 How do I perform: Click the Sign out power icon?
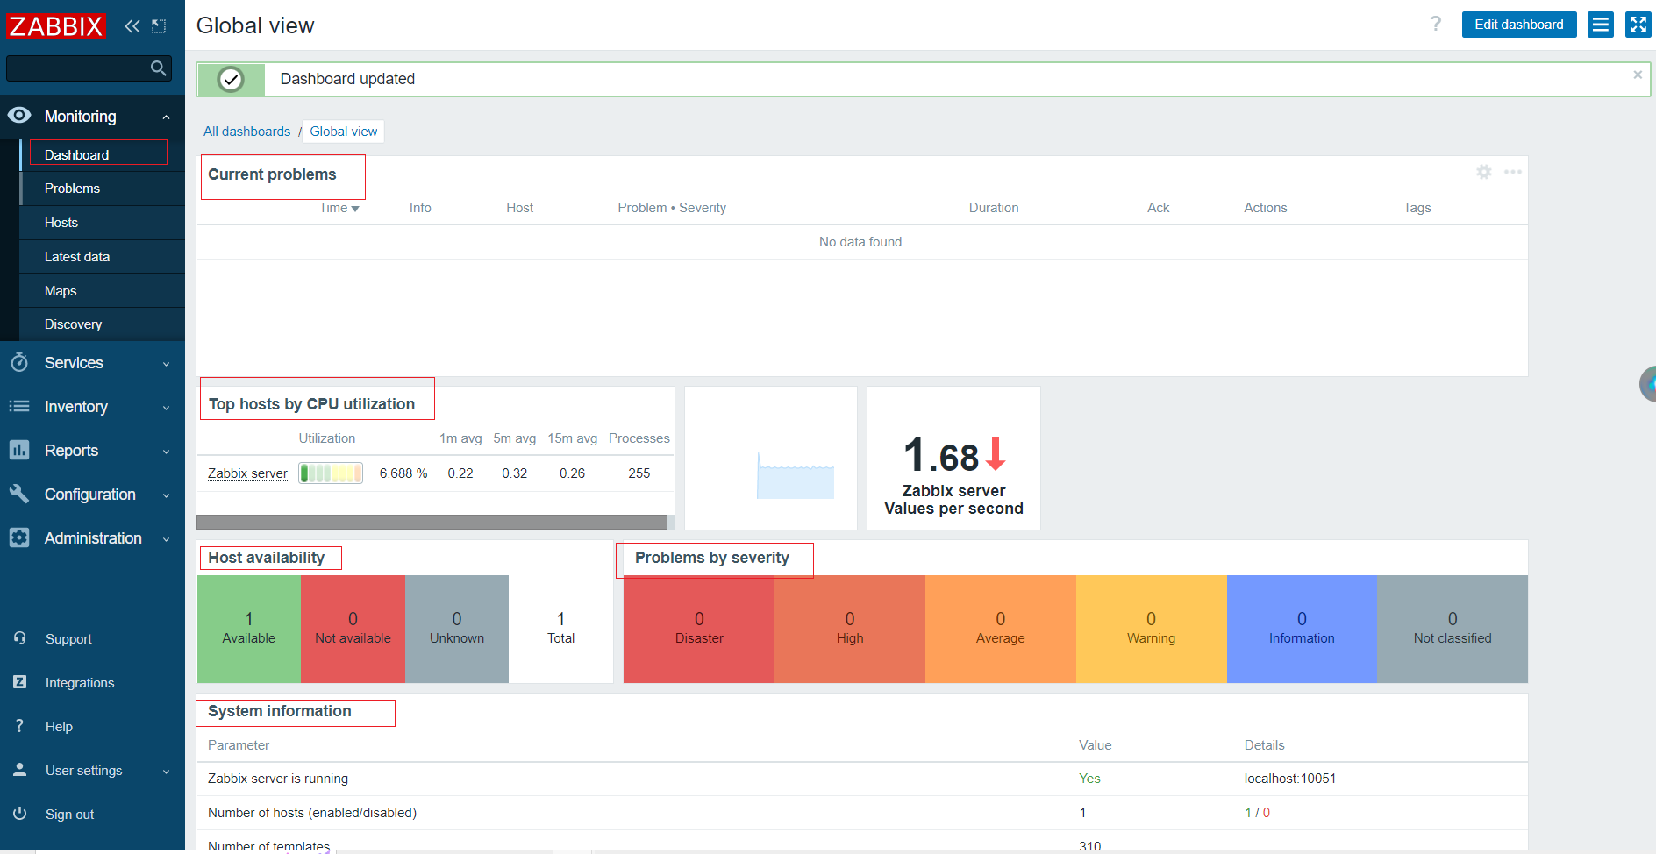[20, 814]
